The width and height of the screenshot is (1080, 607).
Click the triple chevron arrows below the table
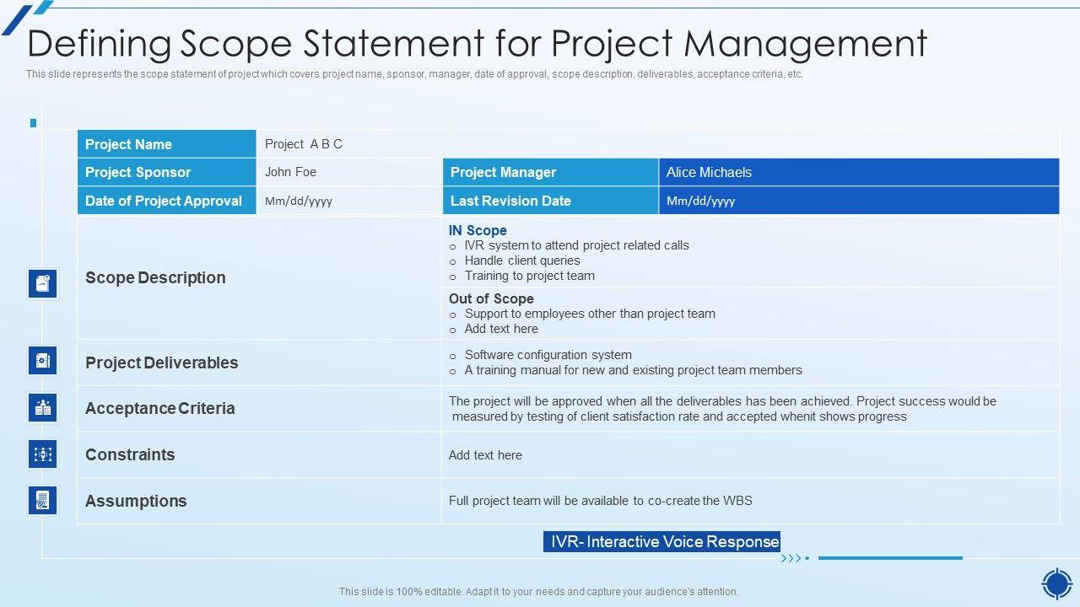coord(792,558)
